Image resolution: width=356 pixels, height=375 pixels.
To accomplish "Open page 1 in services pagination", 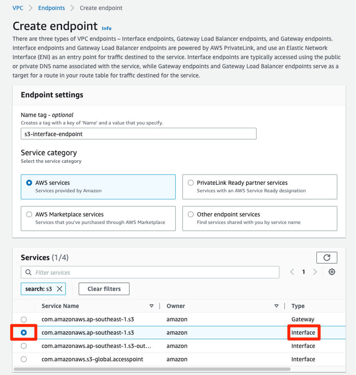I will click(x=303, y=272).
